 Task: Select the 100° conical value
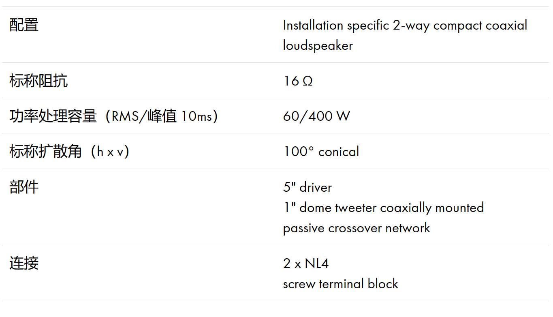coord(321,152)
